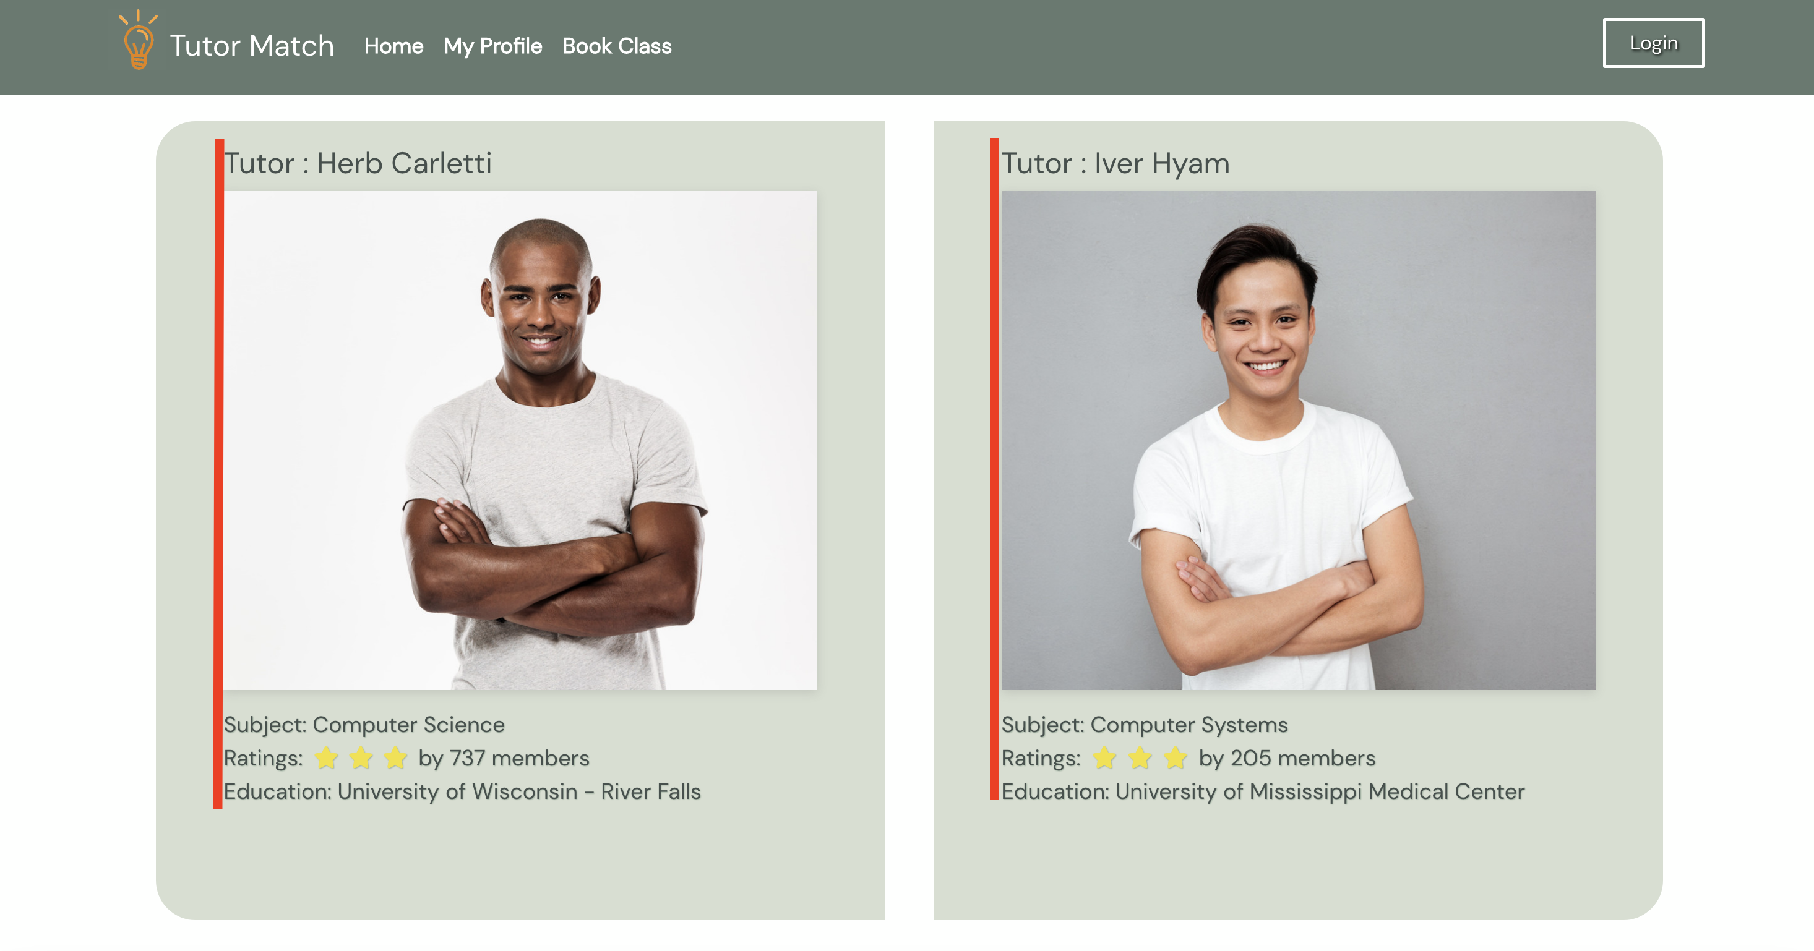The image size is (1814, 951).
Task: Click third rating star for Herb Carletti
Action: coord(396,758)
